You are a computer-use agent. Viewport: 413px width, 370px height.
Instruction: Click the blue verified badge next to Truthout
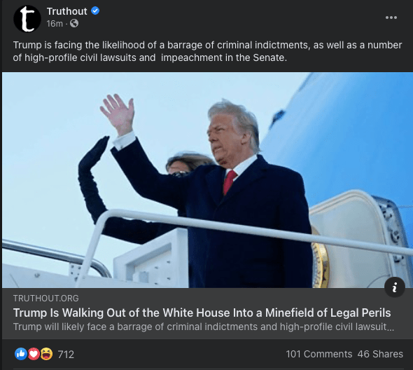pos(95,11)
